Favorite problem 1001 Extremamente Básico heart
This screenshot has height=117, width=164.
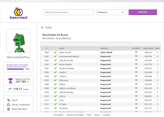tap(136, 56)
